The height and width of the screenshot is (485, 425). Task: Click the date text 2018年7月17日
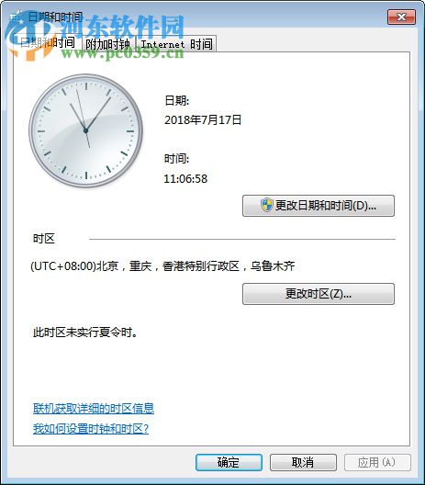[203, 120]
